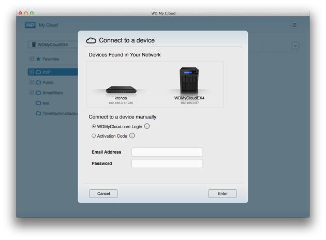Click the P2P folder icon
Image resolution: width=326 pixels, height=240 pixels.
(x=38, y=72)
